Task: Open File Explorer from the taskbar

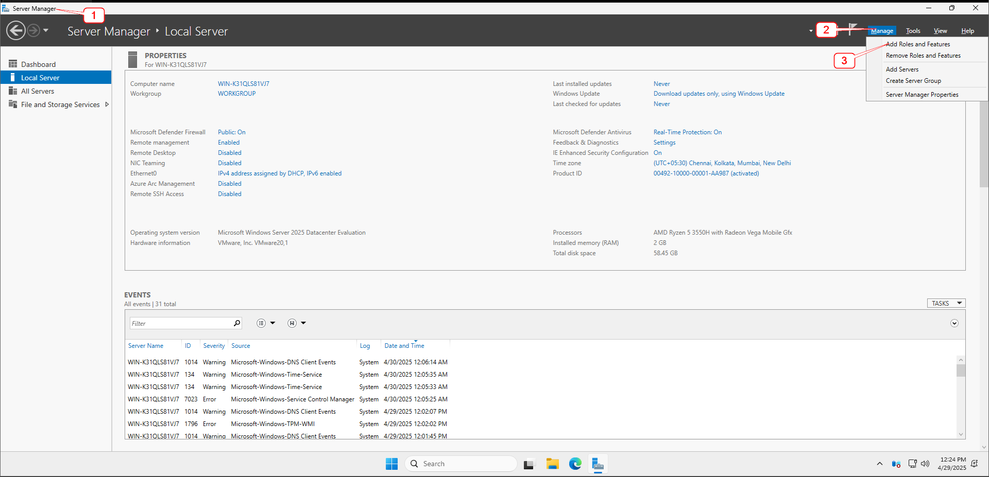Action: [553, 464]
